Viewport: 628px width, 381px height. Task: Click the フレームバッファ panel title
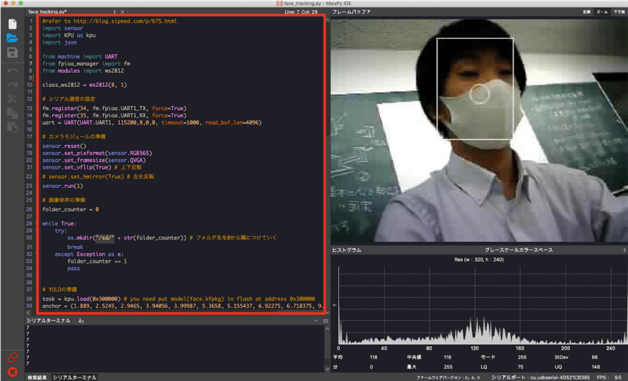(351, 11)
